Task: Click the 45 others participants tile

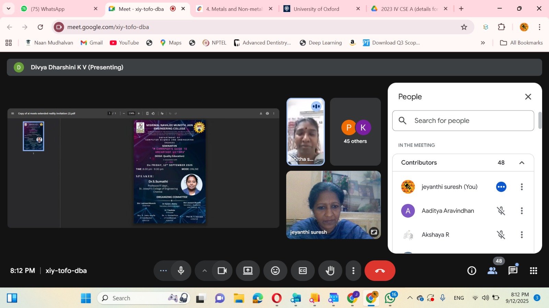Action: click(x=355, y=132)
